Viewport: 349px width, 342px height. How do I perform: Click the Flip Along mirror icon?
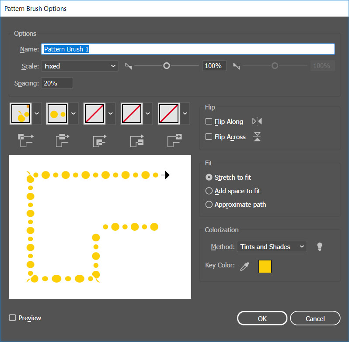pyautogui.click(x=257, y=122)
